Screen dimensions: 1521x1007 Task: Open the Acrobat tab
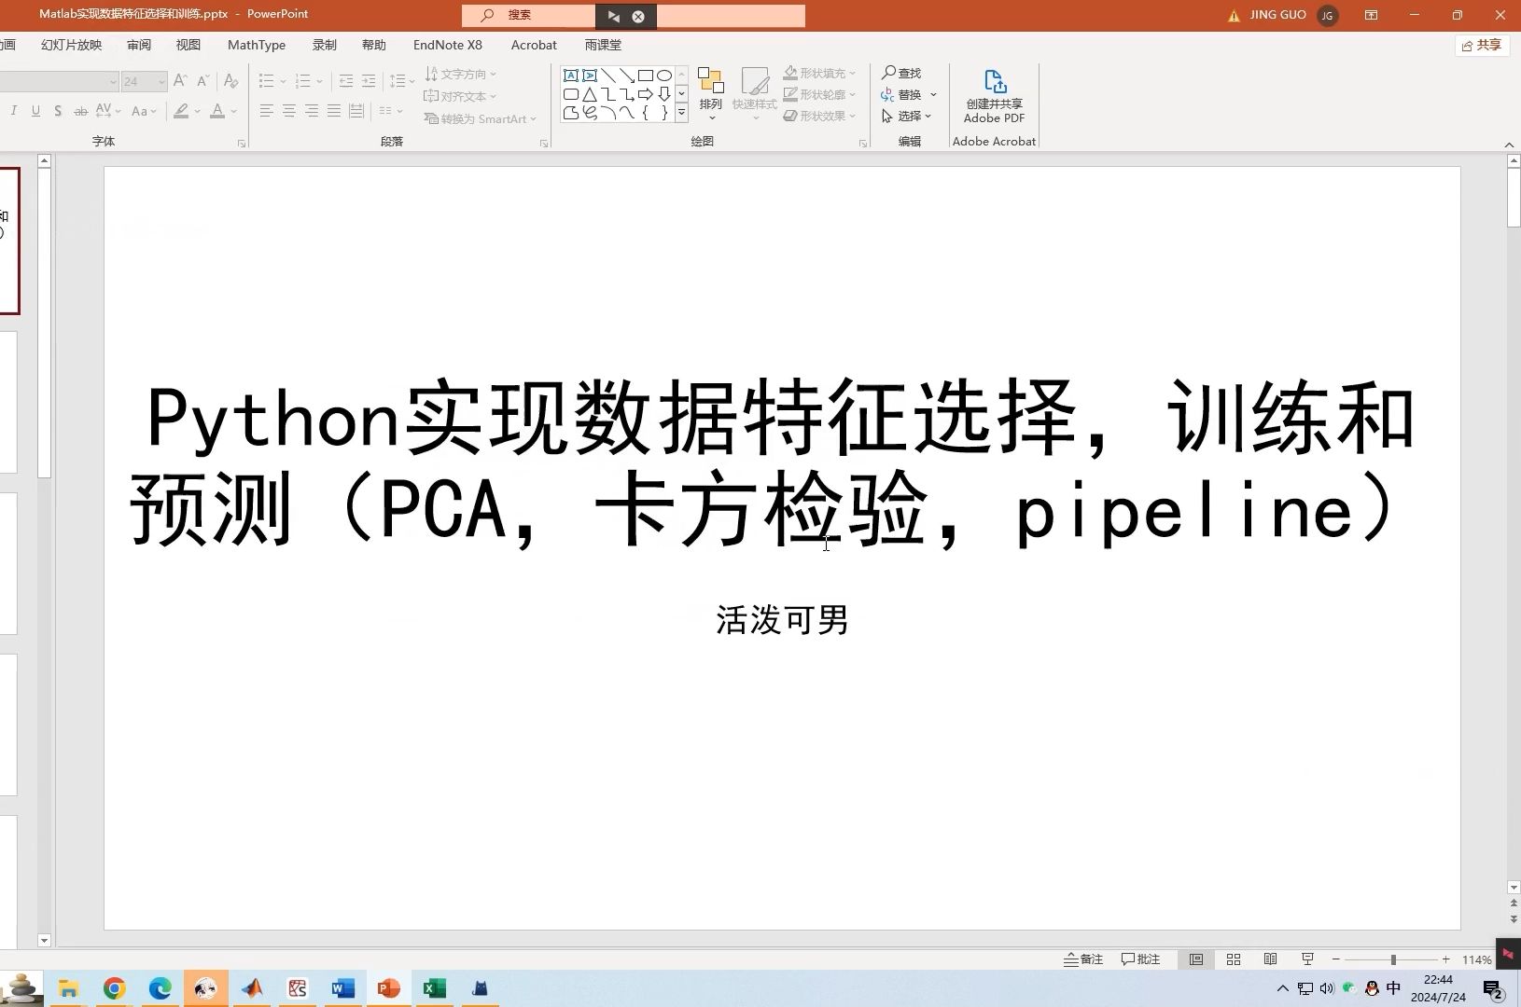534,45
